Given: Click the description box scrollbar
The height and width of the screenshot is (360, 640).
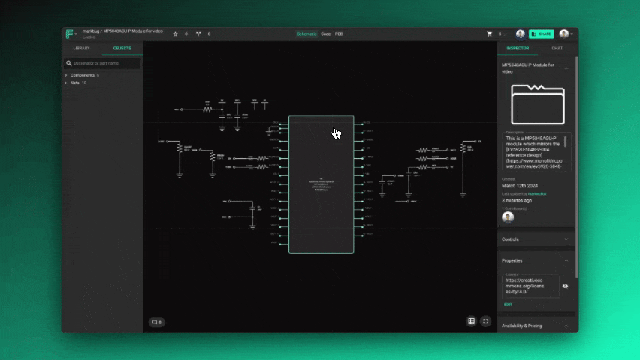Looking at the screenshot, I should [566, 142].
